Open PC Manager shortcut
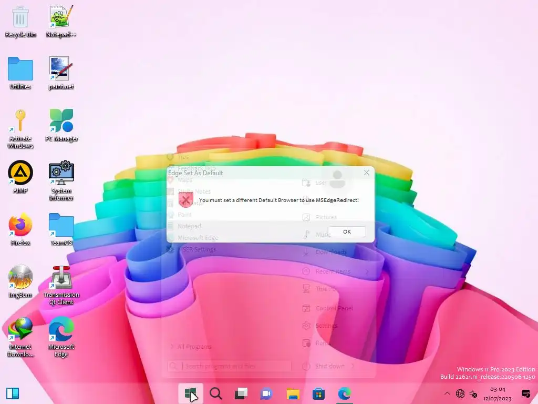This screenshot has width=538, height=404. [x=61, y=125]
